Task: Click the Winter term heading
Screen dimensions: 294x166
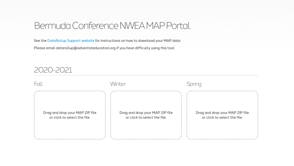Action: click(118, 84)
